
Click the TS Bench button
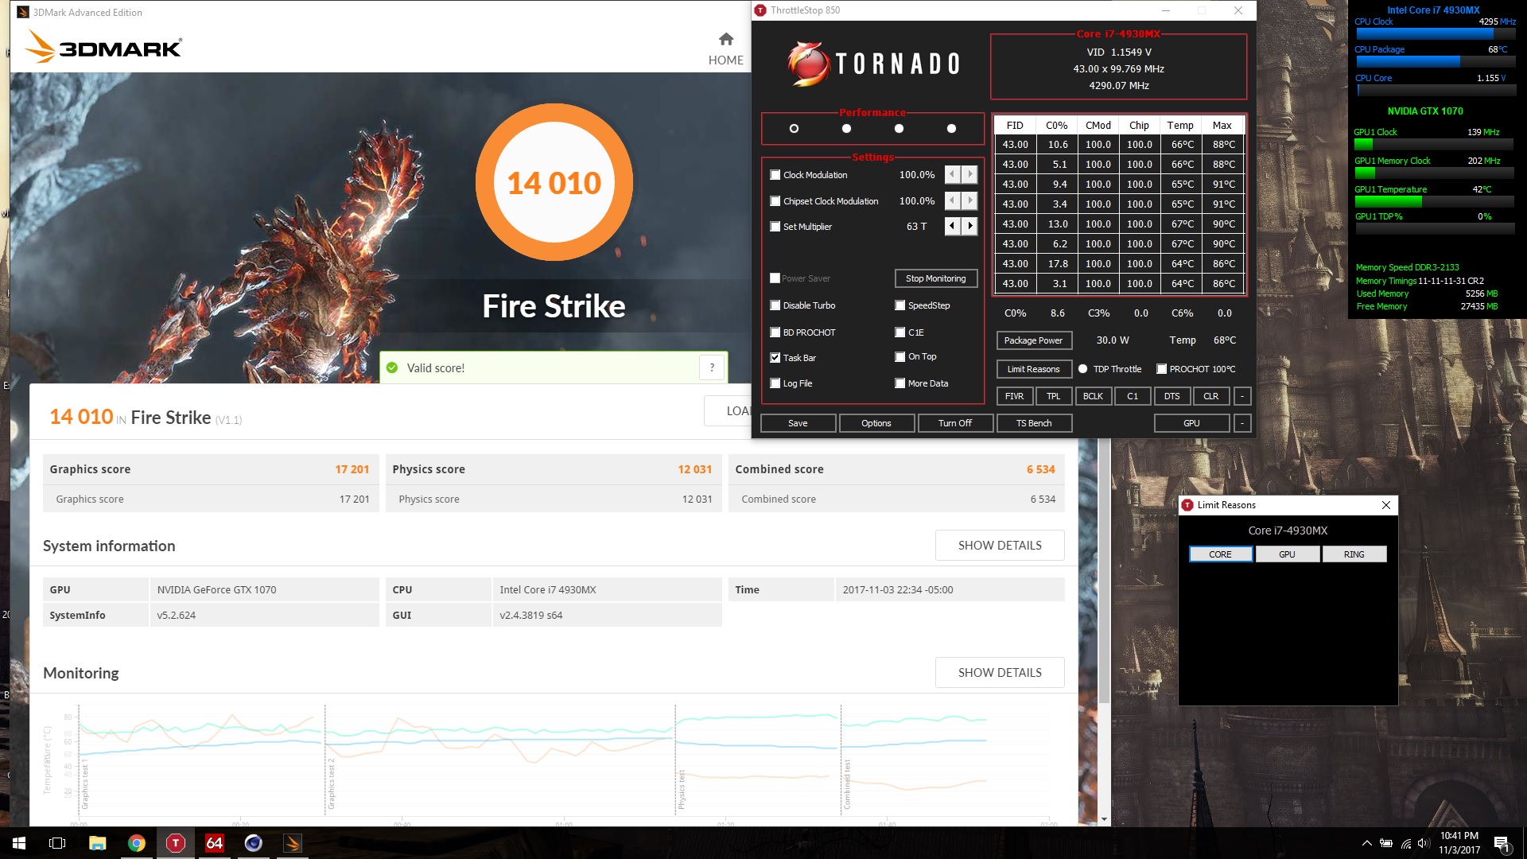tap(1033, 423)
